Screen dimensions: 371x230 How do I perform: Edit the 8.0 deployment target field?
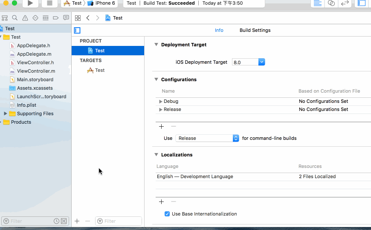(x=245, y=62)
